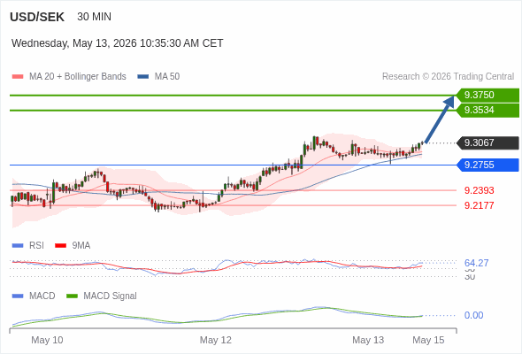Screen dimensions: 522x354
Task: Click the RSI legend blue swatch
Action: point(18,246)
